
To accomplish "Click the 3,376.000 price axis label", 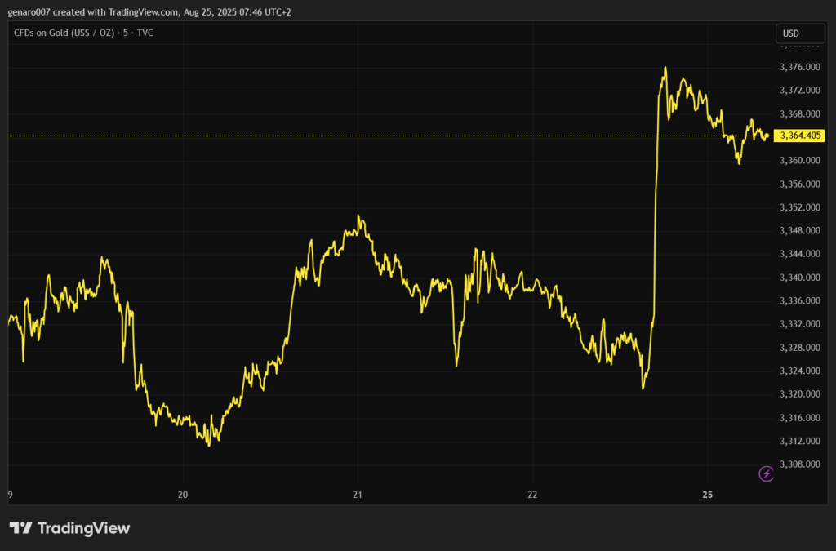I will click(x=799, y=67).
